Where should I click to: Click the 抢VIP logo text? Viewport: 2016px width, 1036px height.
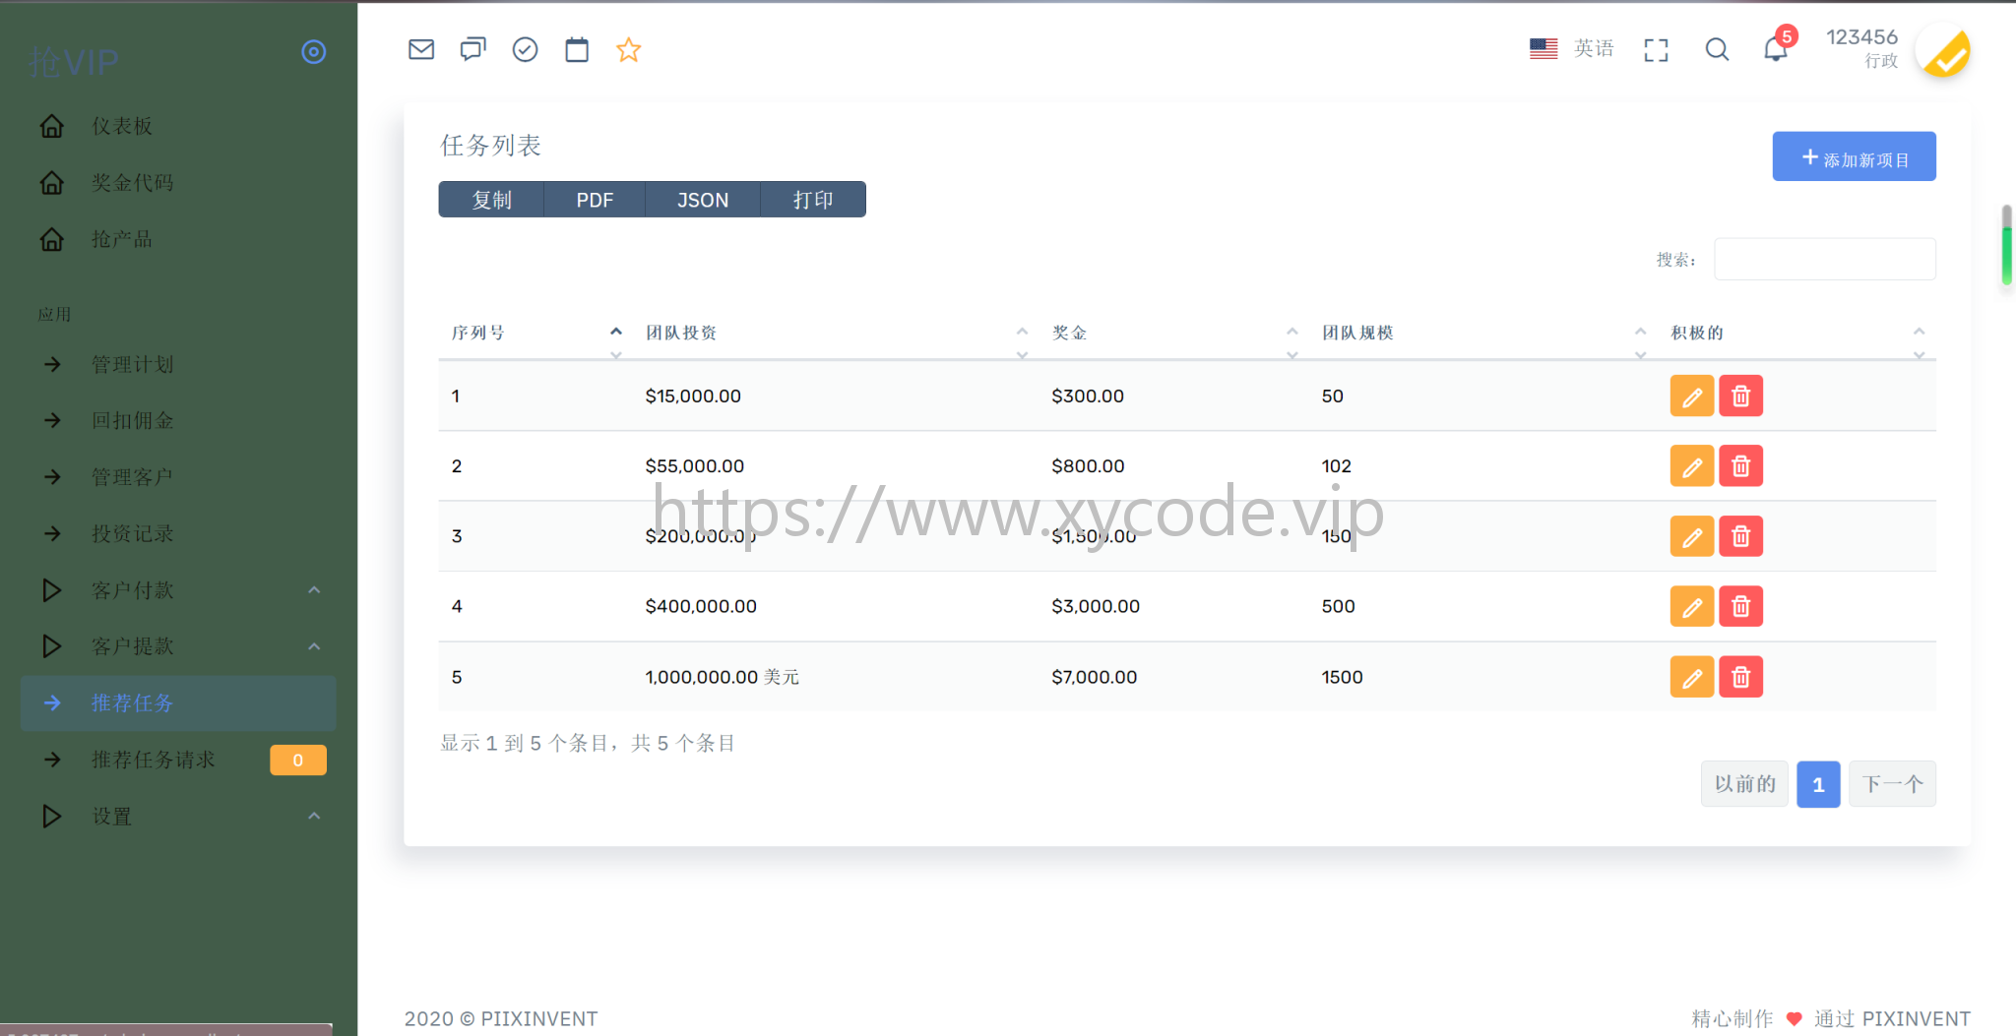[x=74, y=63]
